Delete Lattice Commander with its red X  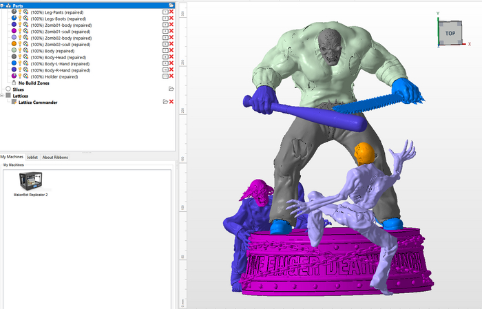[171, 102]
